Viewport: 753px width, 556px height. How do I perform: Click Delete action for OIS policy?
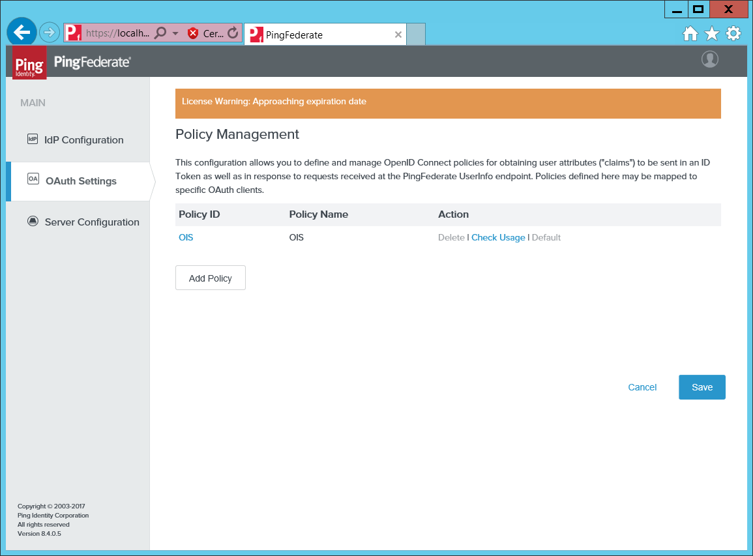pyautogui.click(x=451, y=237)
